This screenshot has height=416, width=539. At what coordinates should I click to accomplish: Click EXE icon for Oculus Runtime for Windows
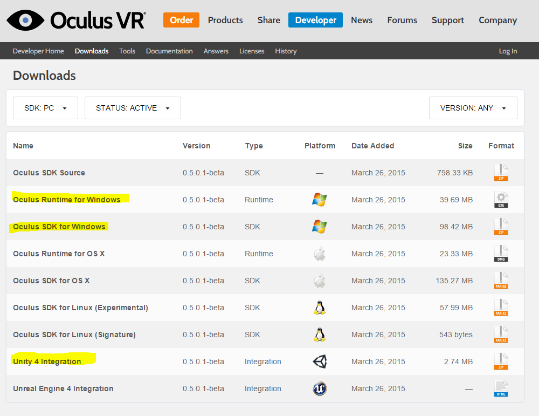click(501, 200)
